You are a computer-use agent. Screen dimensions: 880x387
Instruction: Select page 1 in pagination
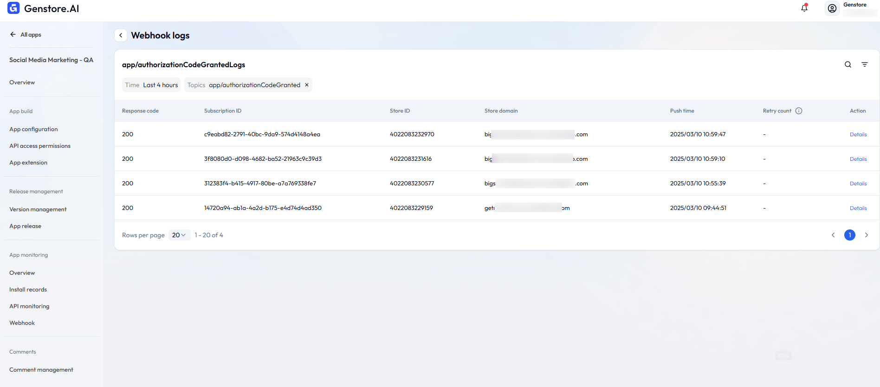pos(850,235)
